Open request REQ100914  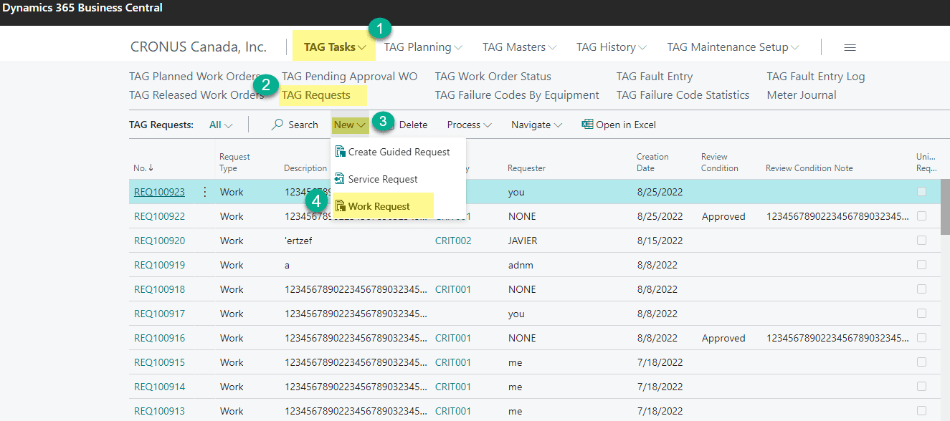tap(159, 387)
